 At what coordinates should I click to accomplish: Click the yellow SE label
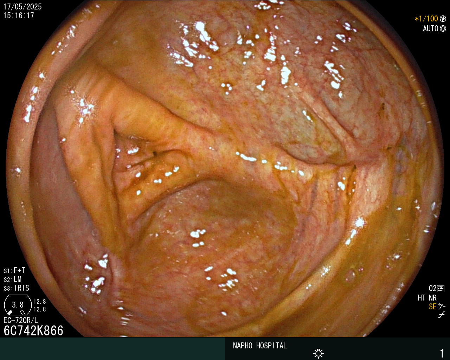[433, 307]
